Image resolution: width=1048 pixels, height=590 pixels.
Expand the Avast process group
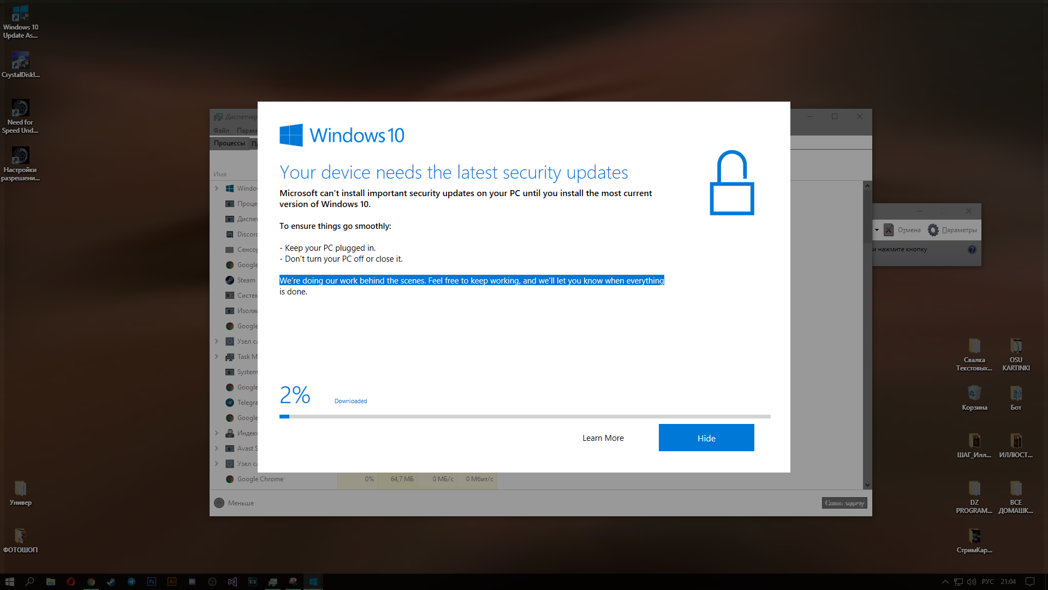tap(217, 449)
